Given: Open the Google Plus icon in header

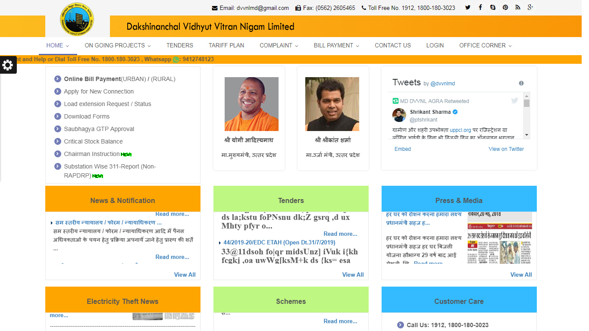Looking at the screenshot, I should pyautogui.click(x=530, y=7).
